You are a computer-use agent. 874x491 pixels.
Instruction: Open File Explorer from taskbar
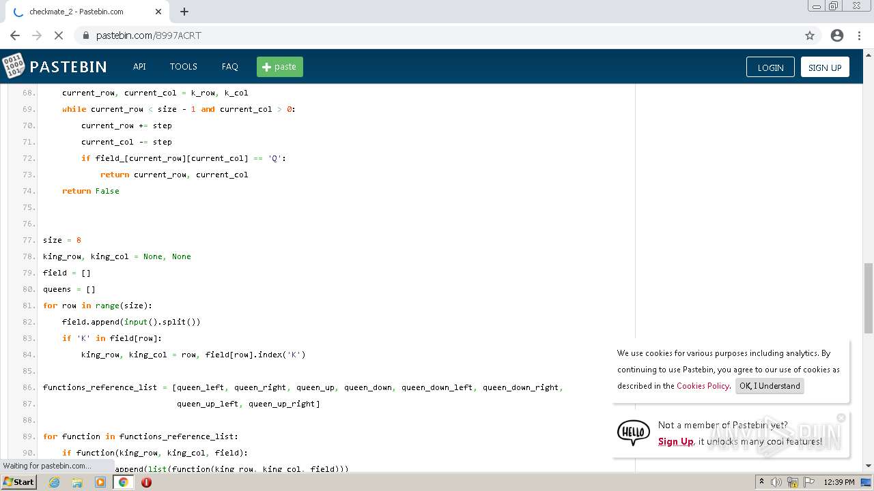77,482
